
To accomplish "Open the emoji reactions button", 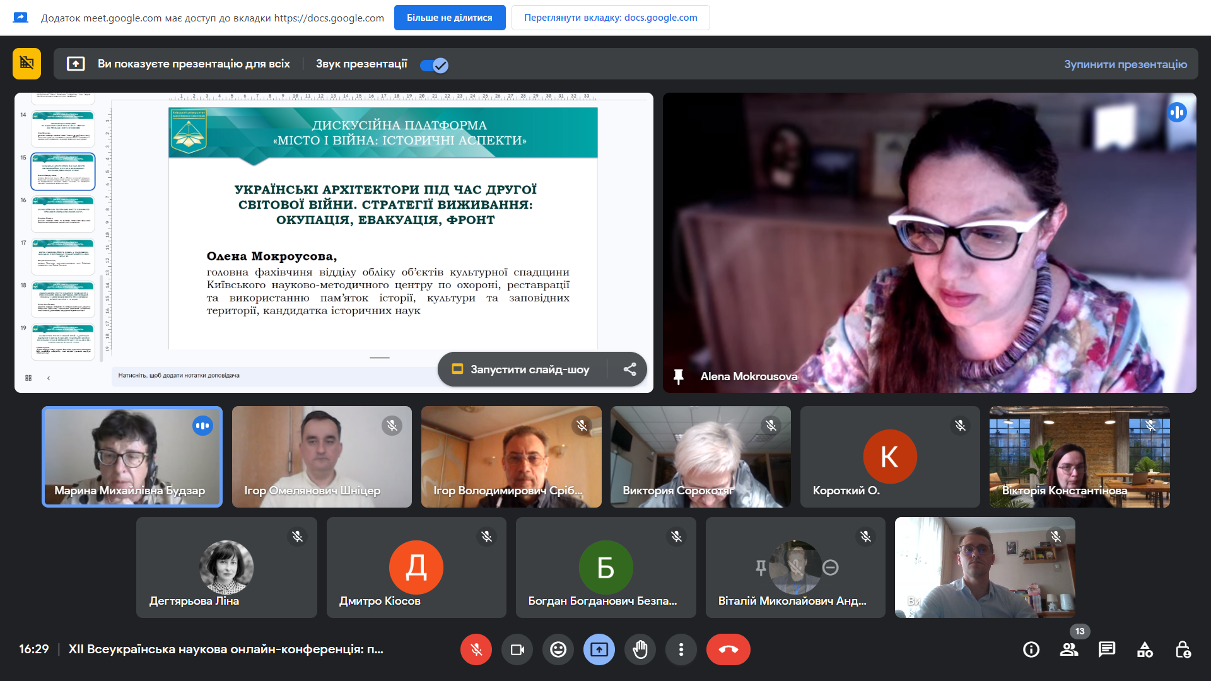I will 558,649.
